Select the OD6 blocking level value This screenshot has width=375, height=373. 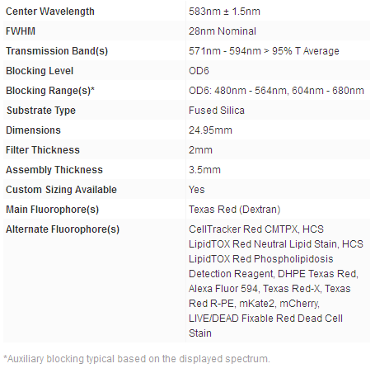[199, 71]
